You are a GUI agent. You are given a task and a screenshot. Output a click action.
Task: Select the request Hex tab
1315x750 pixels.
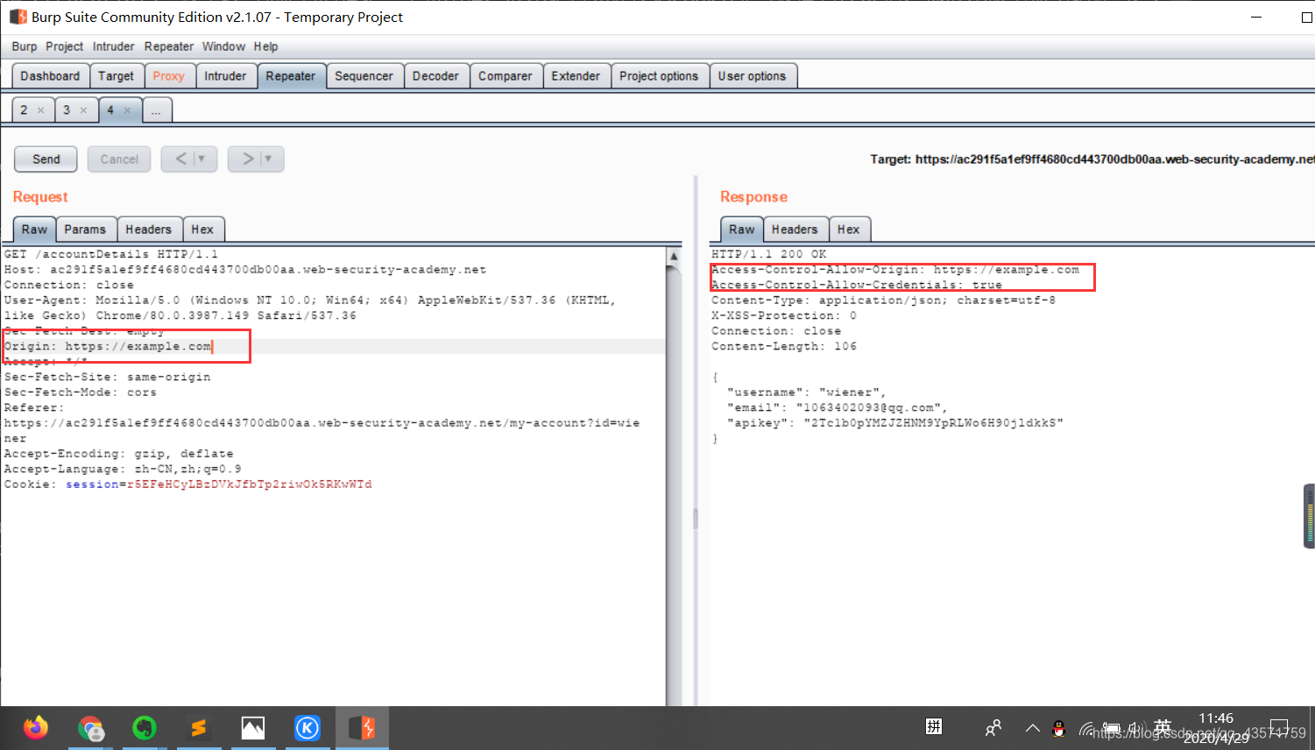(202, 230)
